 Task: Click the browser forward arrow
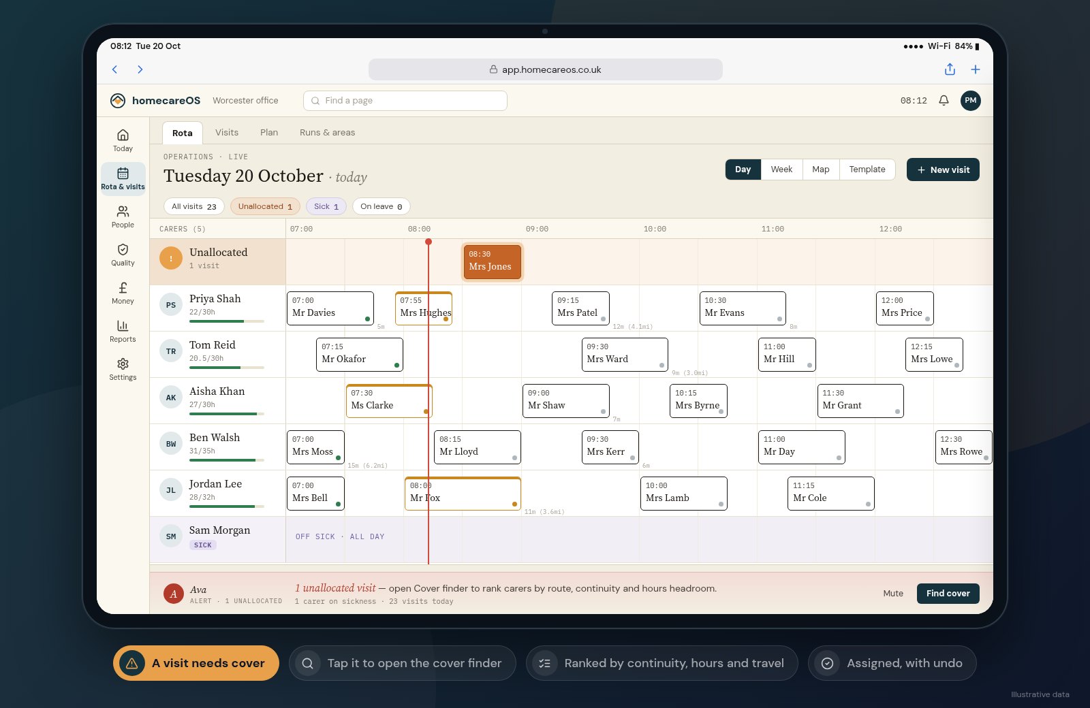pos(140,69)
